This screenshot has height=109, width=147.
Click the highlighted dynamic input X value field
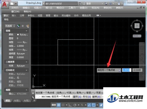click(127, 70)
